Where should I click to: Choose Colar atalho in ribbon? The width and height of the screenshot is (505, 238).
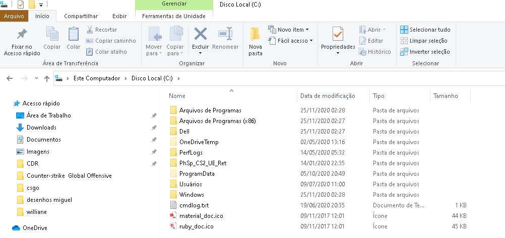(x=107, y=52)
